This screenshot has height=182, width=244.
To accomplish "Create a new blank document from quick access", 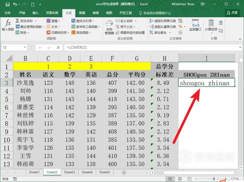I will point(33,5).
